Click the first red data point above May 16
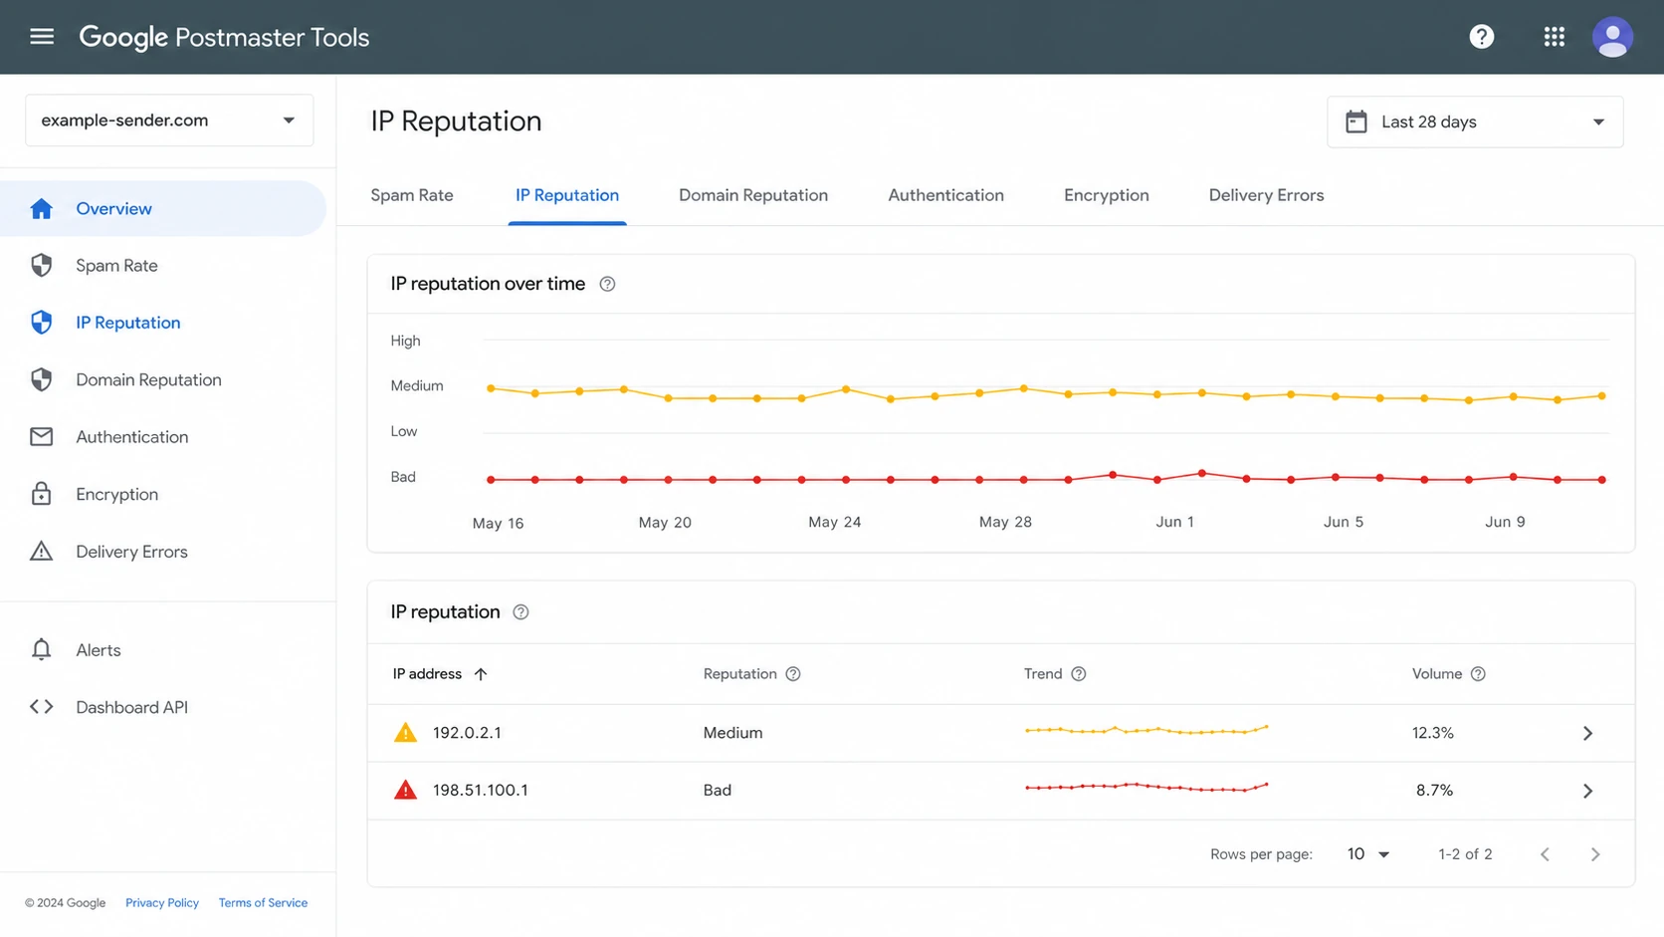This screenshot has width=1664, height=937. click(x=491, y=480)
